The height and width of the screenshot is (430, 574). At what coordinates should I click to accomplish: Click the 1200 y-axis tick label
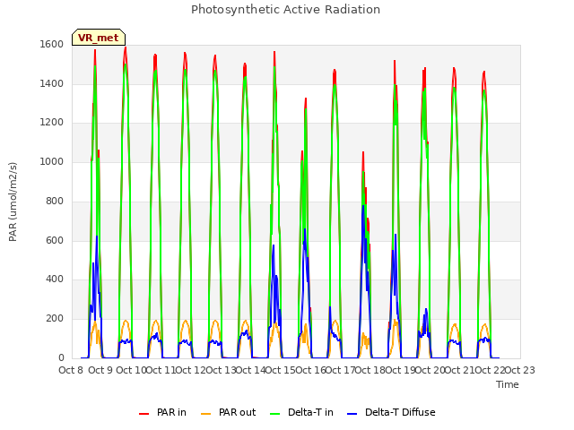pos(52,123)
